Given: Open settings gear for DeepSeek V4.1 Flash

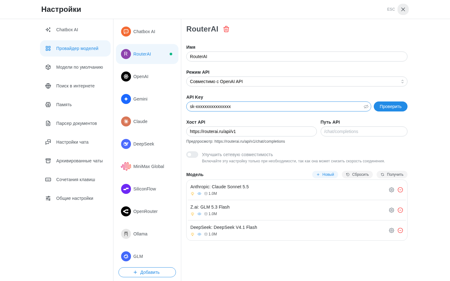Looking at the screenshot, I should (x=392, y=230).
